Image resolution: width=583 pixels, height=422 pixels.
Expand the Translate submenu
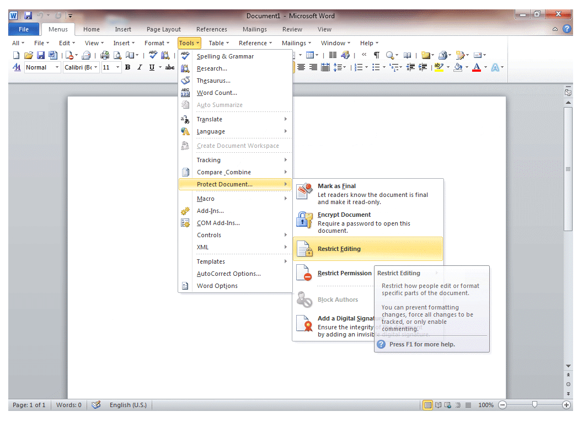click(235, 119)
